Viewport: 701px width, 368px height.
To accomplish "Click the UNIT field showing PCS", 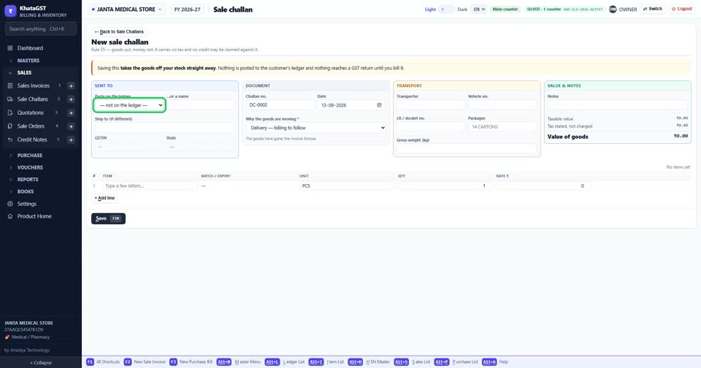I will tap(346, 185).
